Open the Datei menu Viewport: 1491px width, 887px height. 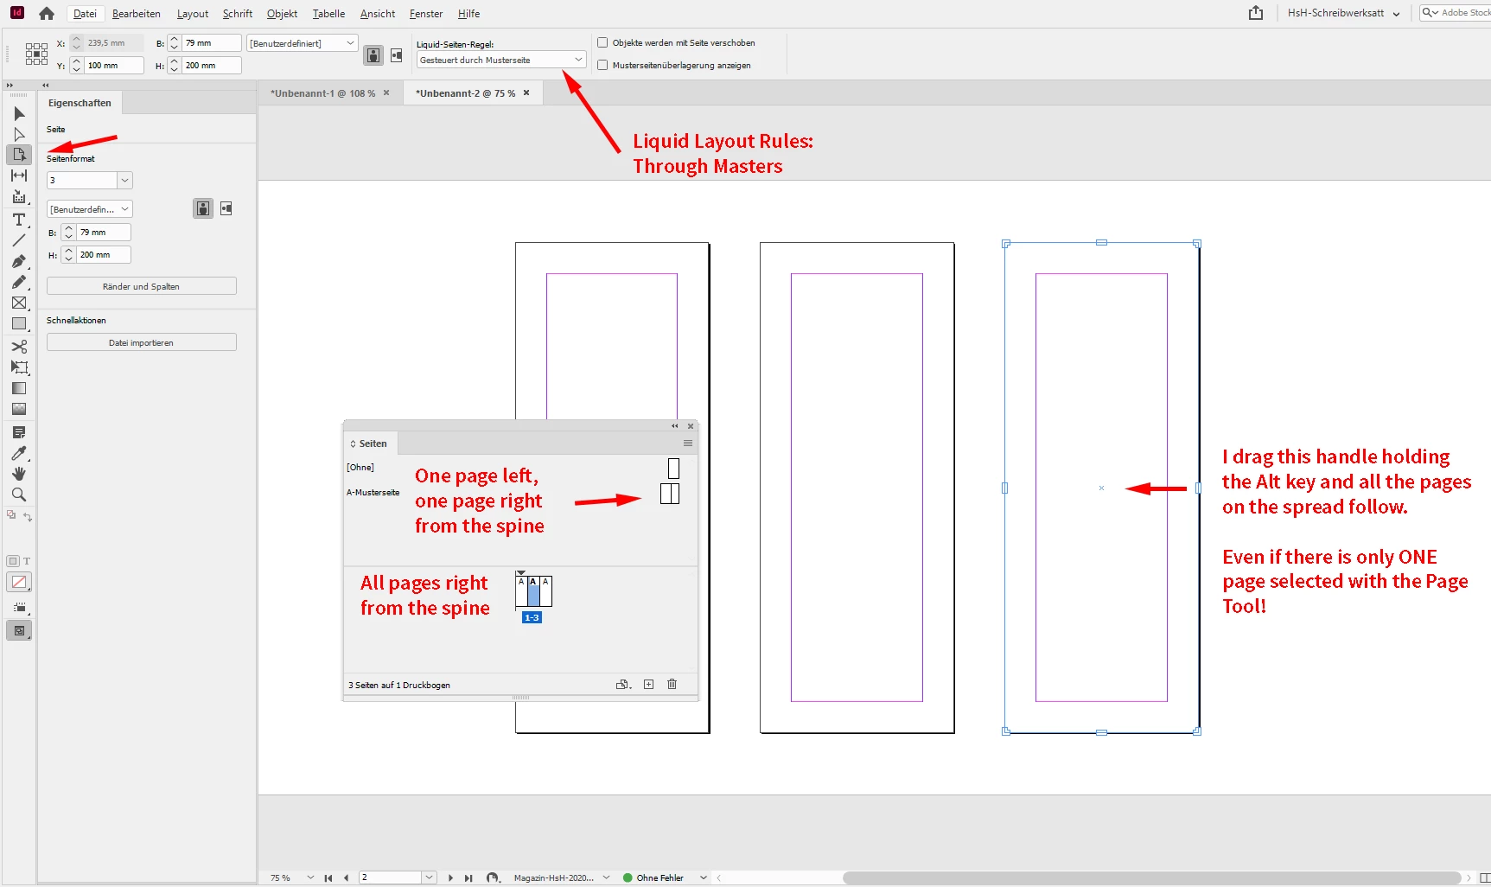85,14
